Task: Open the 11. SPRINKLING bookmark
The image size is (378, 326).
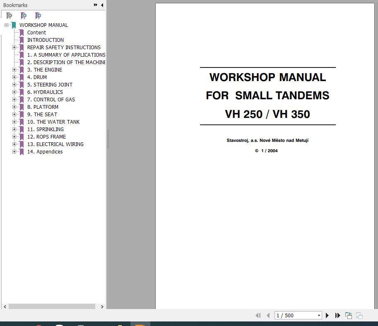Action: pyautogui.click(x=45, y=129)
